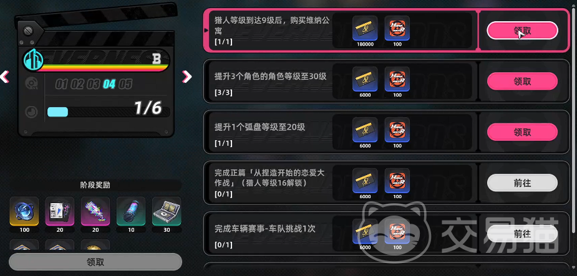This screenshot has width=577, height=276.
Task: Click the 180000 gold ticket reward icon
Action: [365, 28]
